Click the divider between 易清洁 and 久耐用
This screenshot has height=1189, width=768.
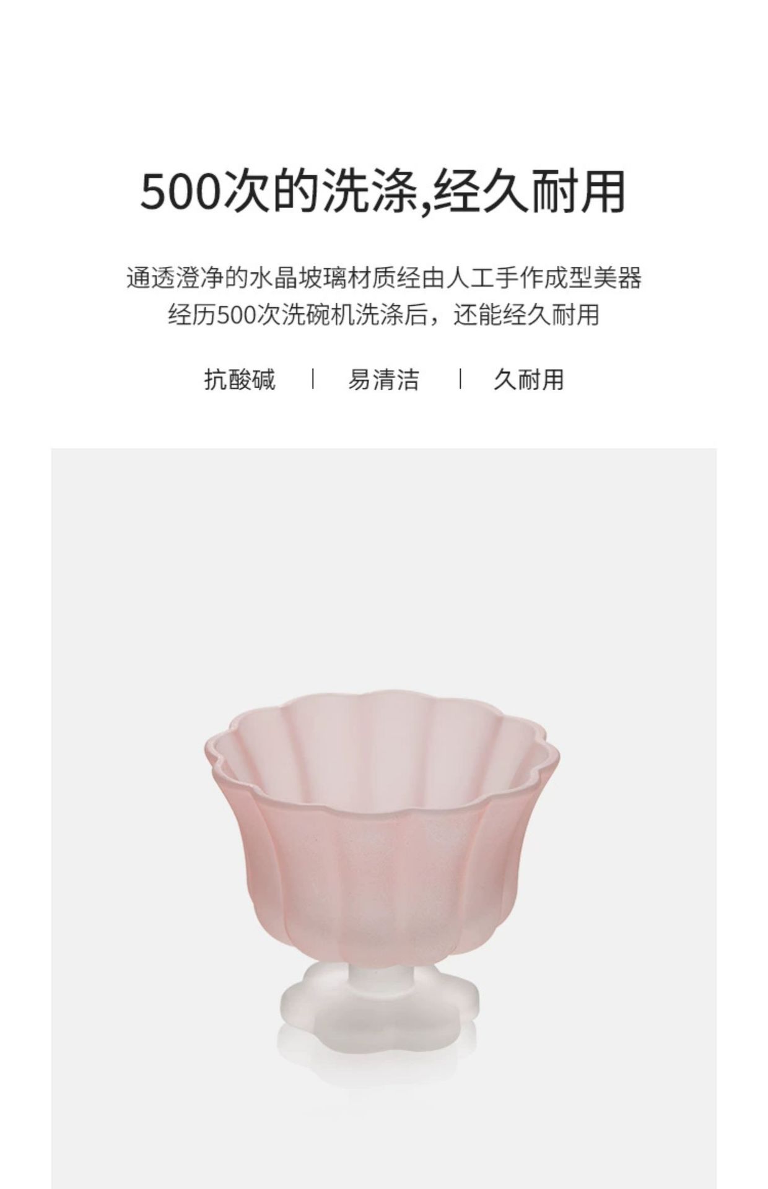point(460,378)
